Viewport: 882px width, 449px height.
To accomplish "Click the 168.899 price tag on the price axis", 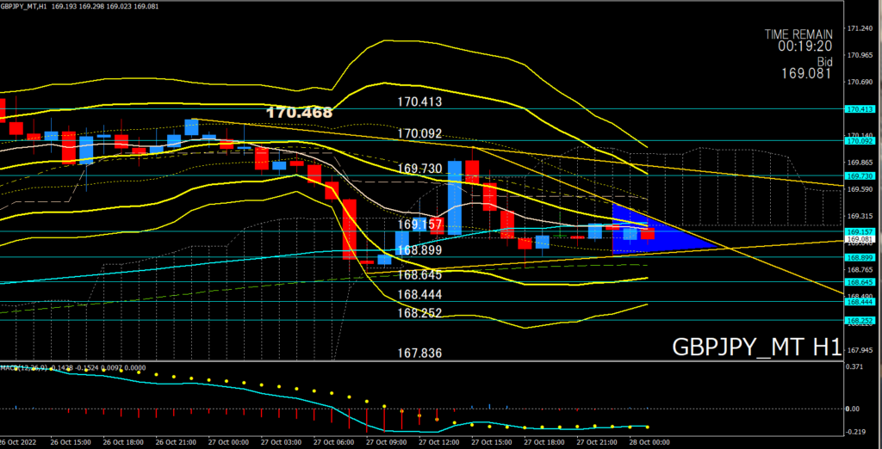I will (x=860, y=257).
